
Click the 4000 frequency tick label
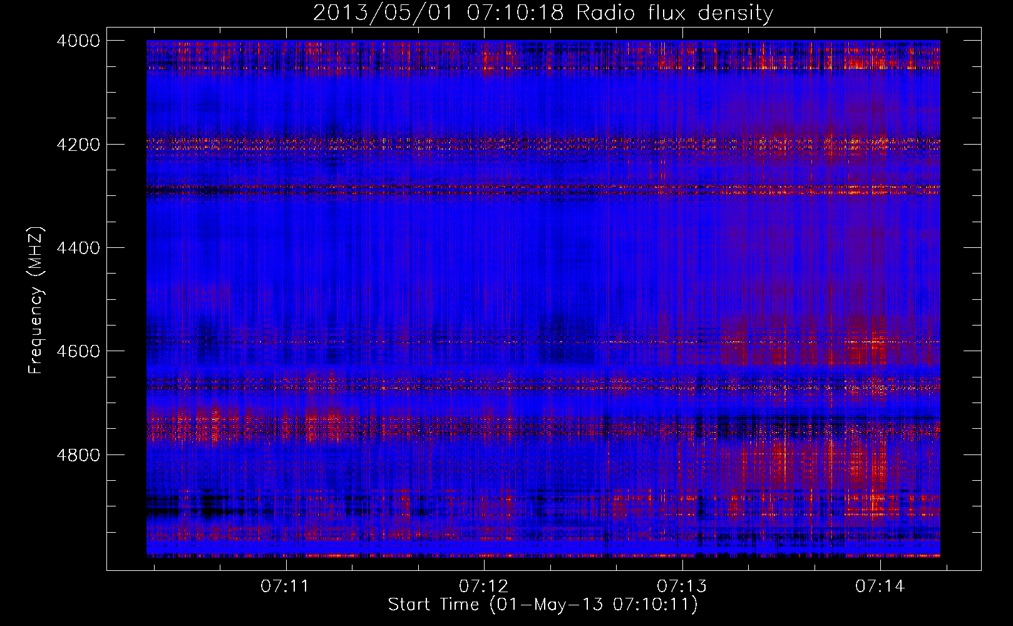78,41
